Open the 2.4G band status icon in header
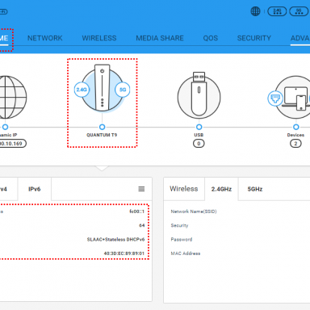The image size is (310, 310). click(x=277, y=11)
